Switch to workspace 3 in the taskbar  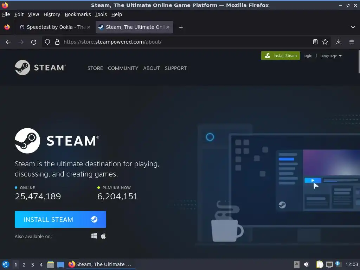(33, 265)
